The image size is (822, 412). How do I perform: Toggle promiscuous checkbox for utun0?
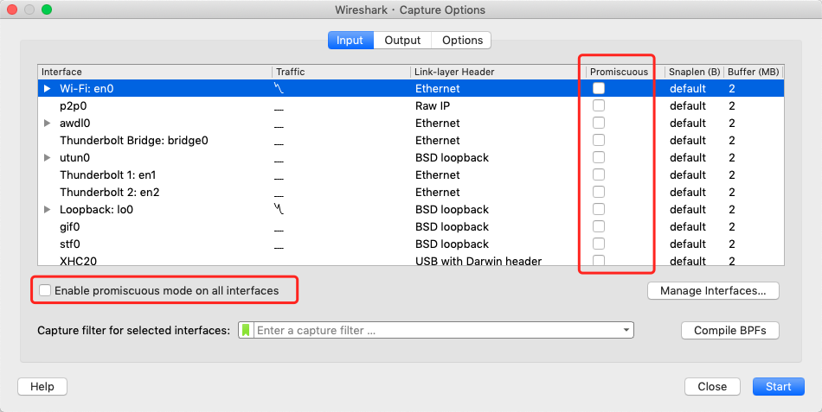click(599, 157)
